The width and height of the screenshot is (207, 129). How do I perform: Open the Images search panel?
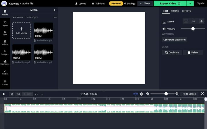tap(5, 53)
